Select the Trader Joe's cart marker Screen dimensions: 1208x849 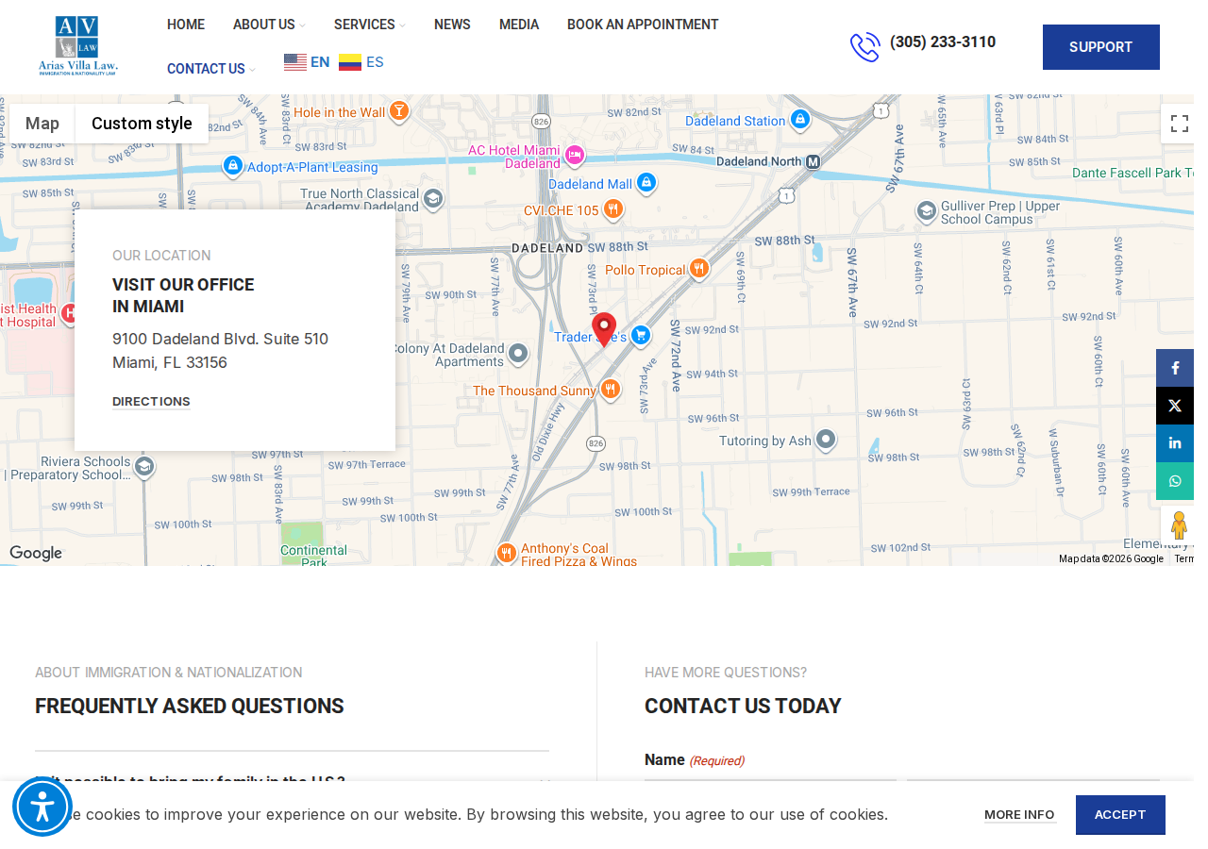click(641, 336)
